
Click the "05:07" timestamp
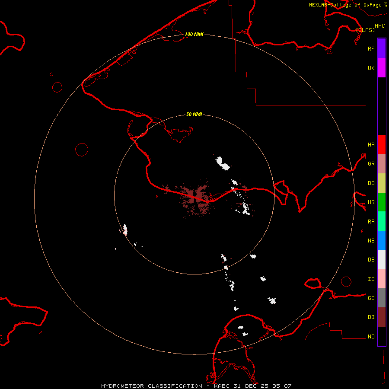point(281,386)
